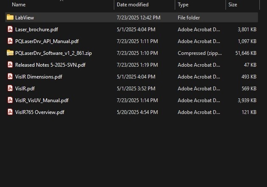Click the Released Notes 5-2025-SVN.pdf icon
Viewport: 267px width, 187px height.
pos(10,65)
